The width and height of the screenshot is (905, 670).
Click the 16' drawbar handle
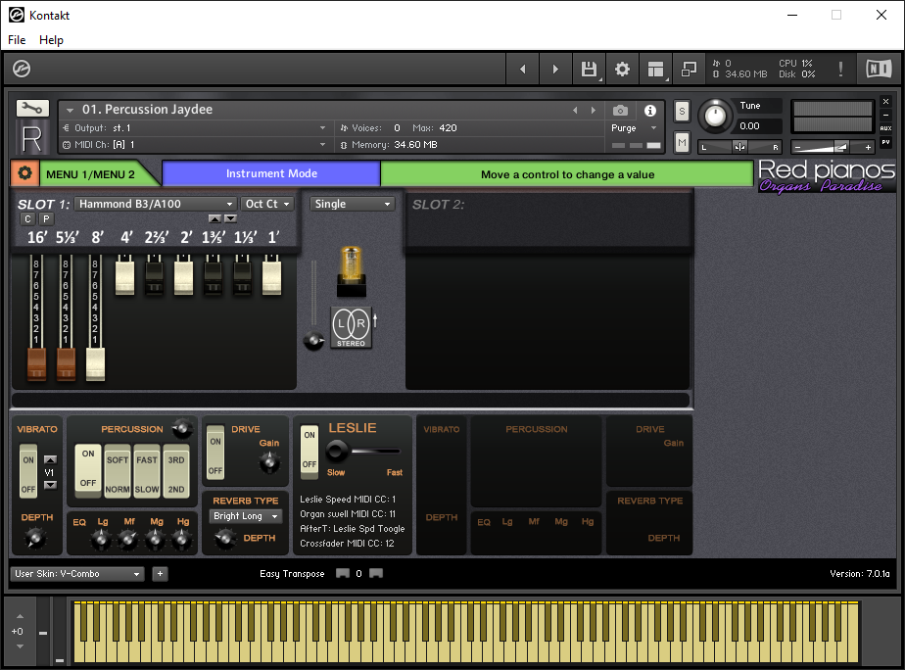36,364
